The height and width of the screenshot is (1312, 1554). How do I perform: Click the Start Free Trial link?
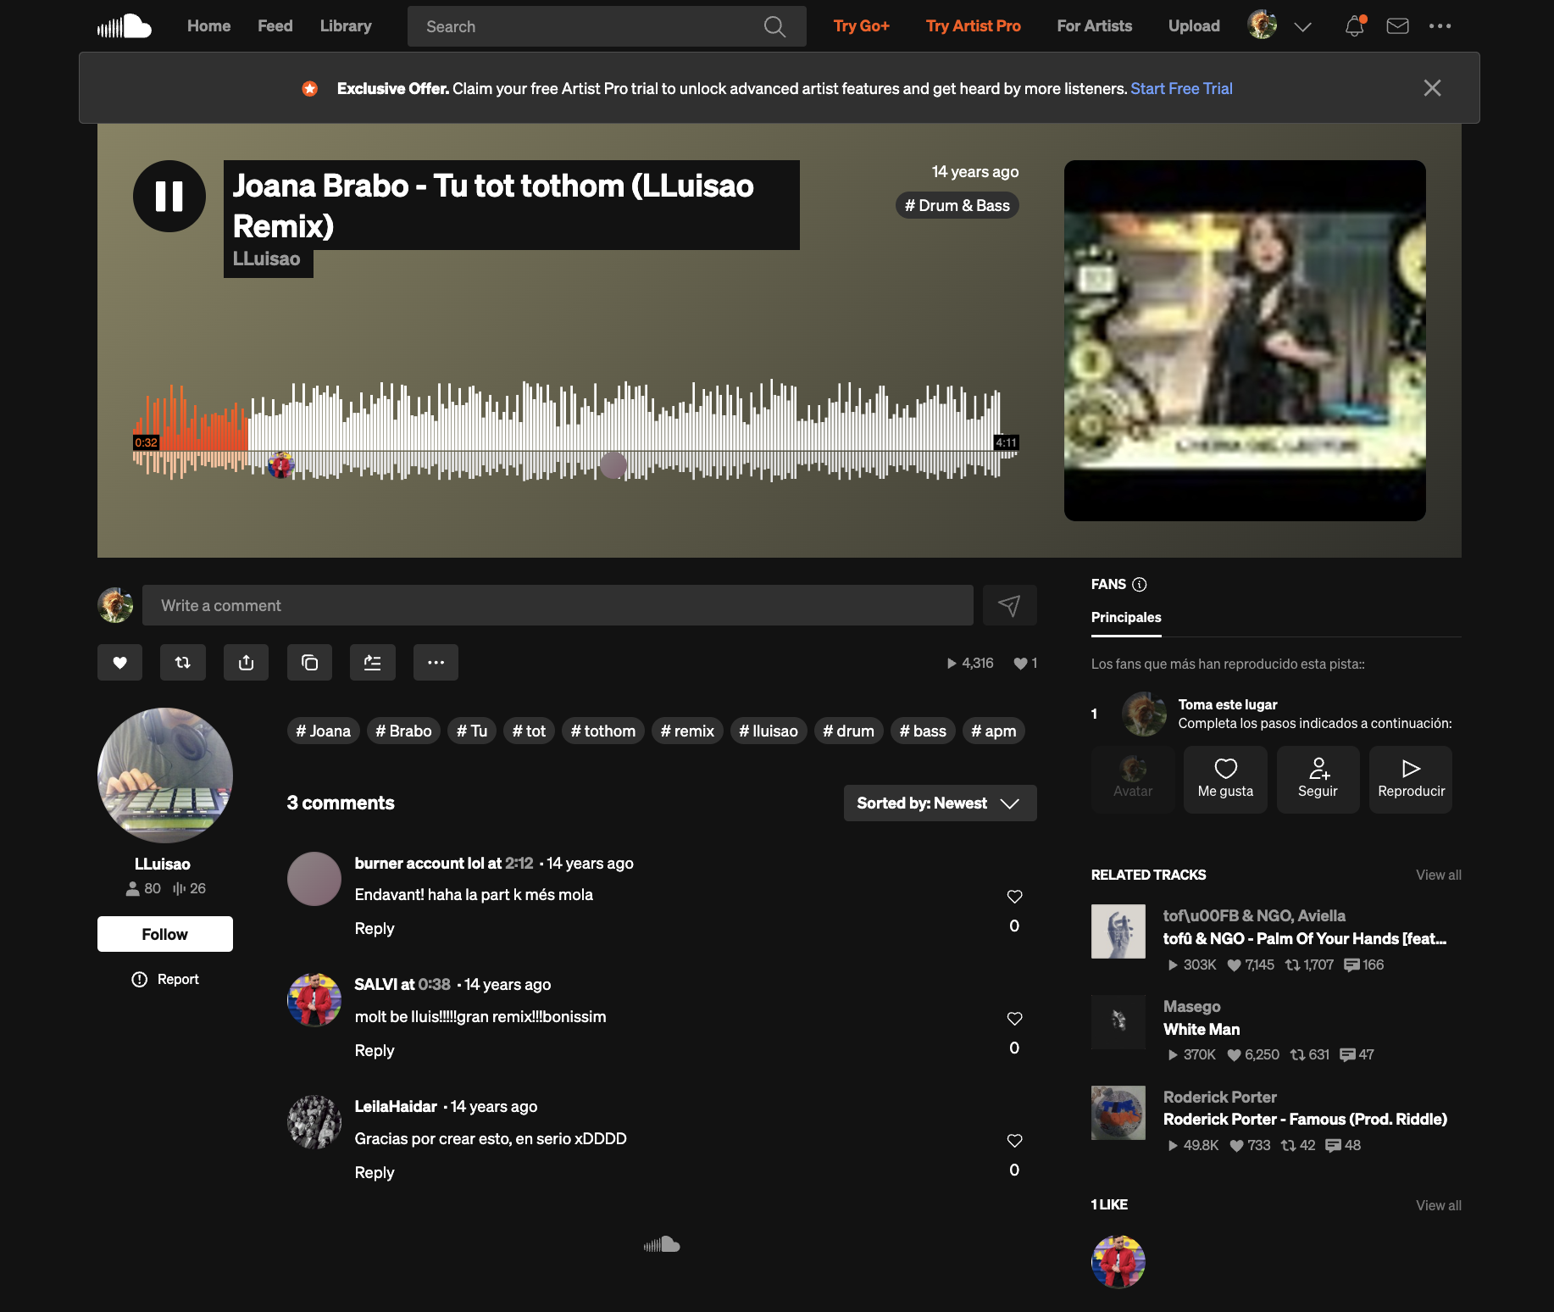[1181, 88]
